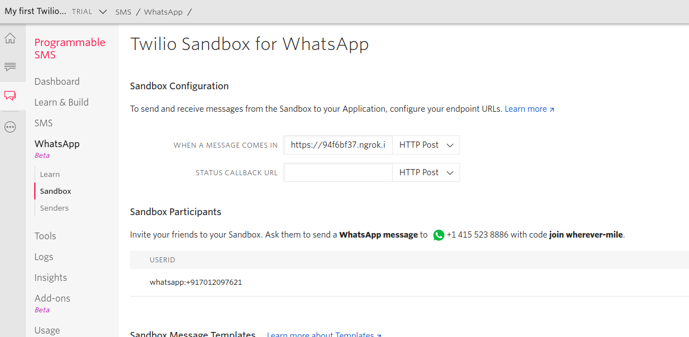
Task: Click the SMS breadcrumb in top bar
Action: pyautogui.click(x=123, y=12)
